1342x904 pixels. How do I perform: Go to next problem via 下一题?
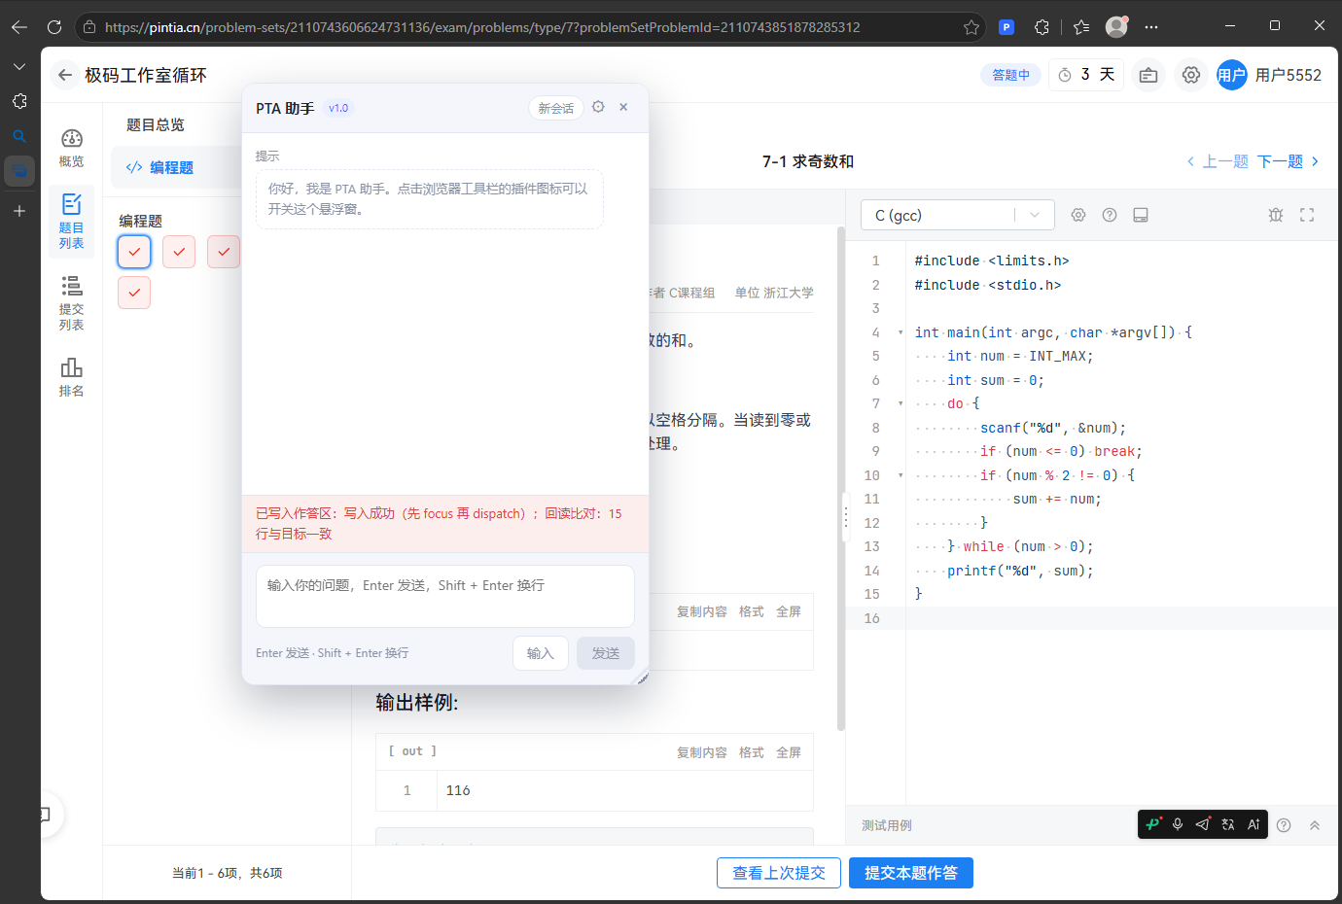pyautogui.click(x=1289, y=161)
